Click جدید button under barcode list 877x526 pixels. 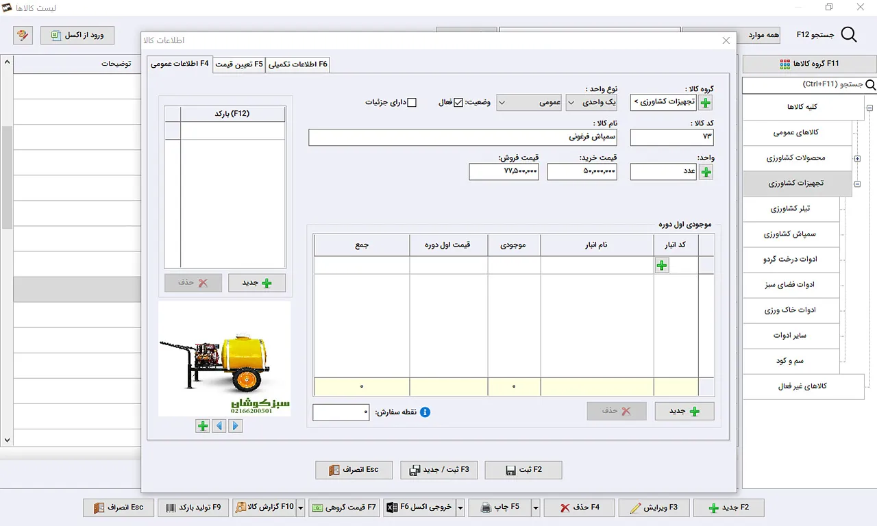tap(257, 283)
